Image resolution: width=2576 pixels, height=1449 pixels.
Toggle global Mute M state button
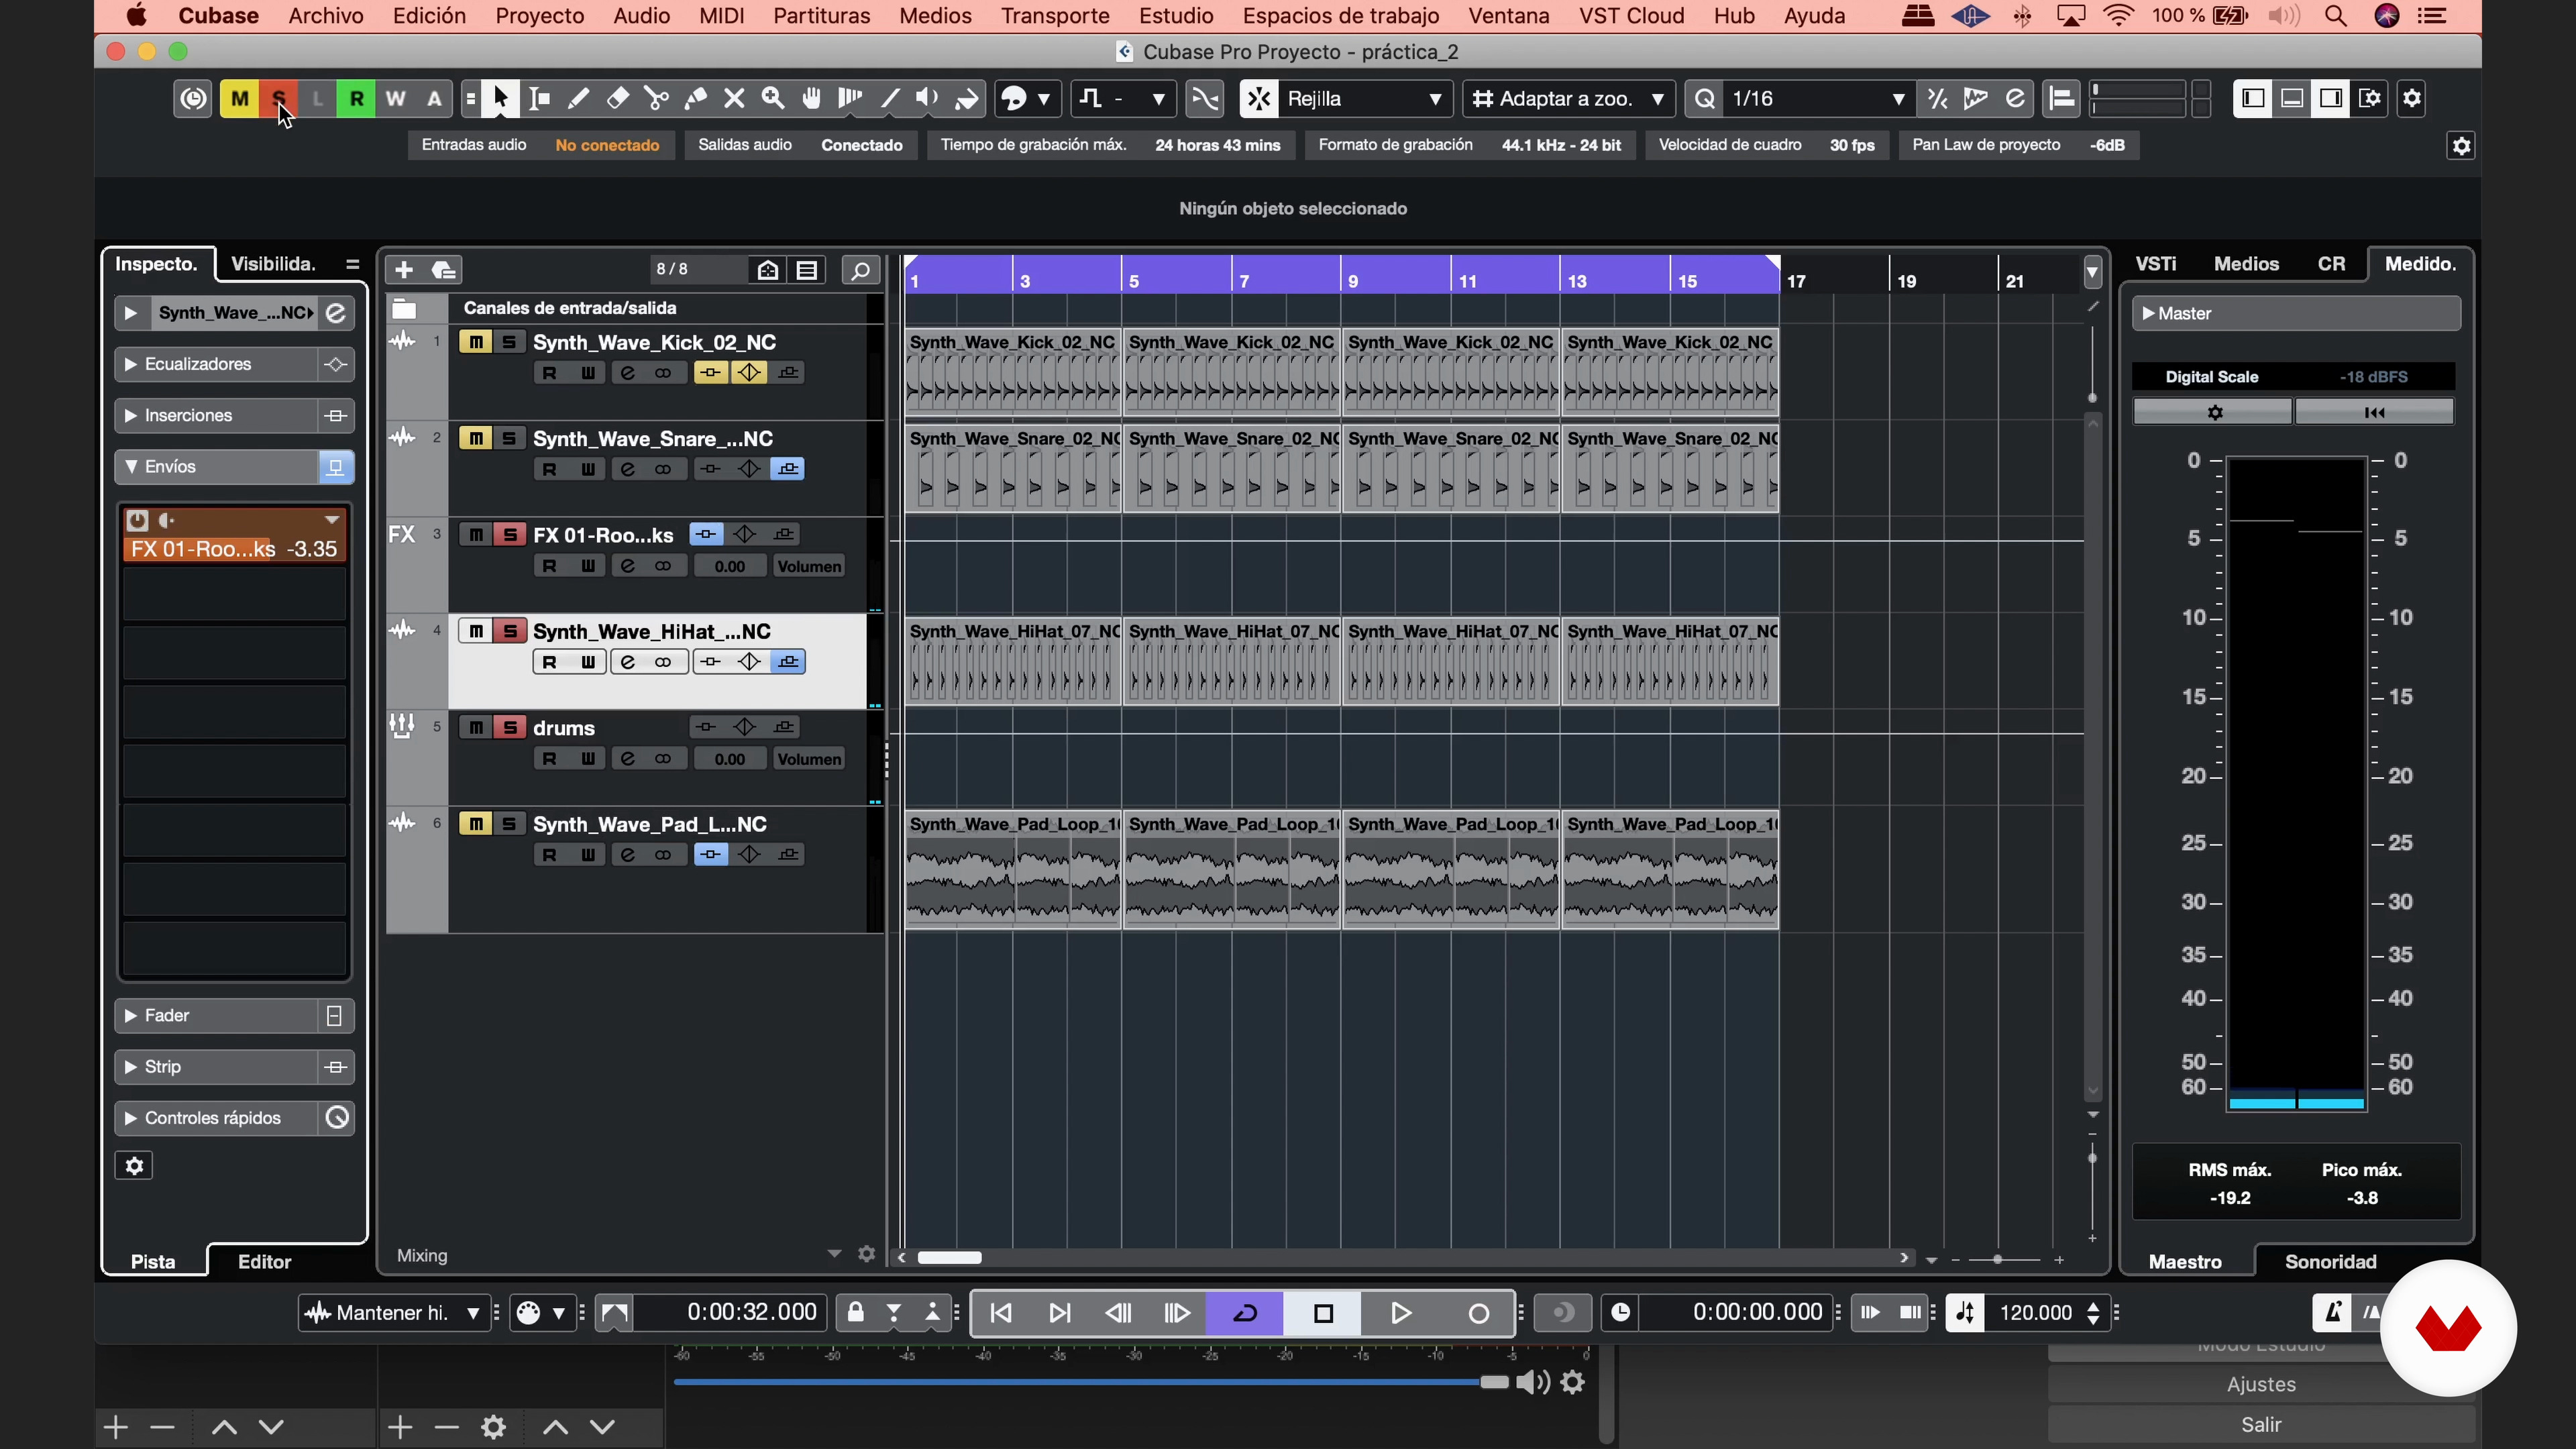point(239,98)
